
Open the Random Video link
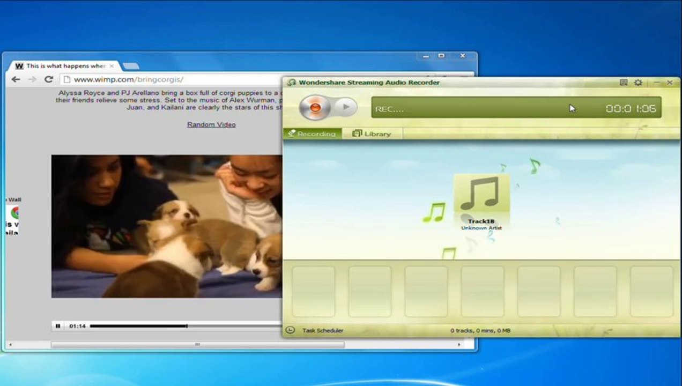pyautogui.click(x=211, y=124)
